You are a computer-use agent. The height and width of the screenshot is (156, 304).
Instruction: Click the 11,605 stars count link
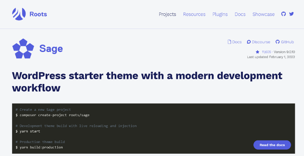[x=266, y=52]
